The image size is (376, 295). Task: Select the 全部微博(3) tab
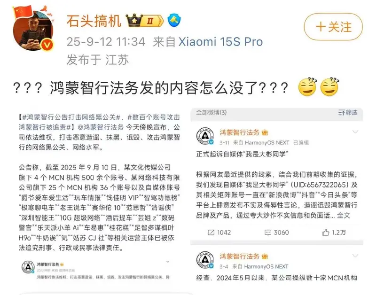211,112
